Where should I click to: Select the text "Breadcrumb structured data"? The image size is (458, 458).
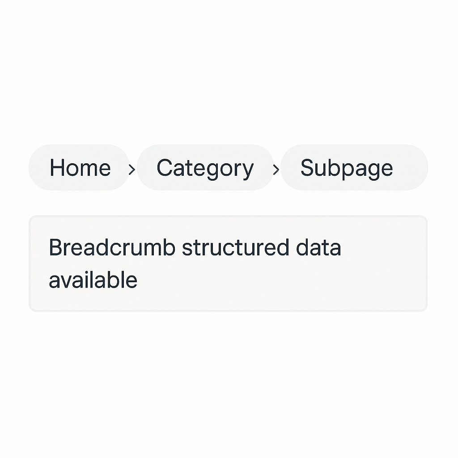pos(195,247)
